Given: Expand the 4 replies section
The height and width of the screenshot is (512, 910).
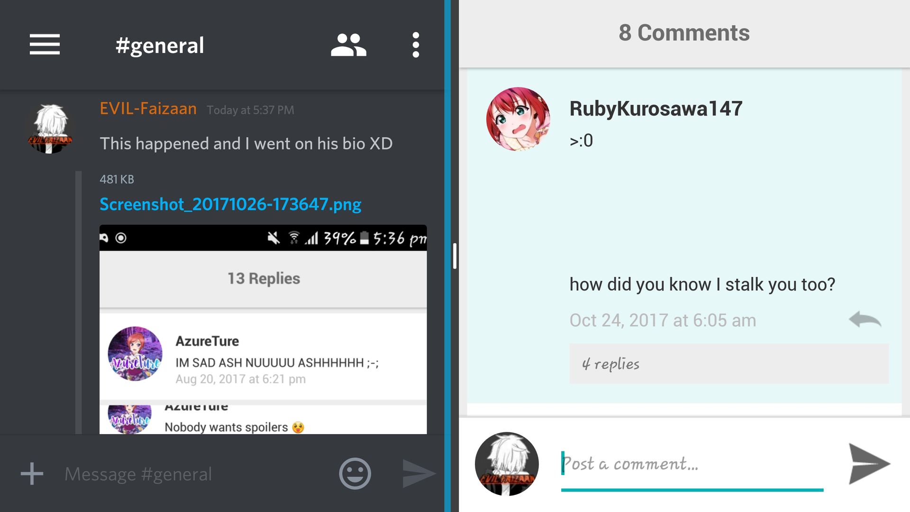Looking at the screenshot, I should coord(729,364).
